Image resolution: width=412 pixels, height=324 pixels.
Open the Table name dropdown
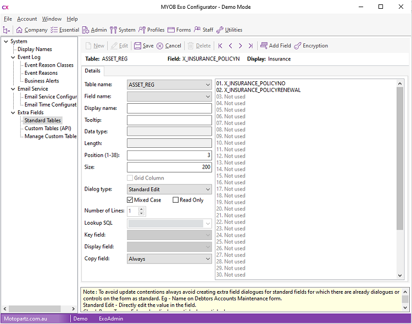208,85
